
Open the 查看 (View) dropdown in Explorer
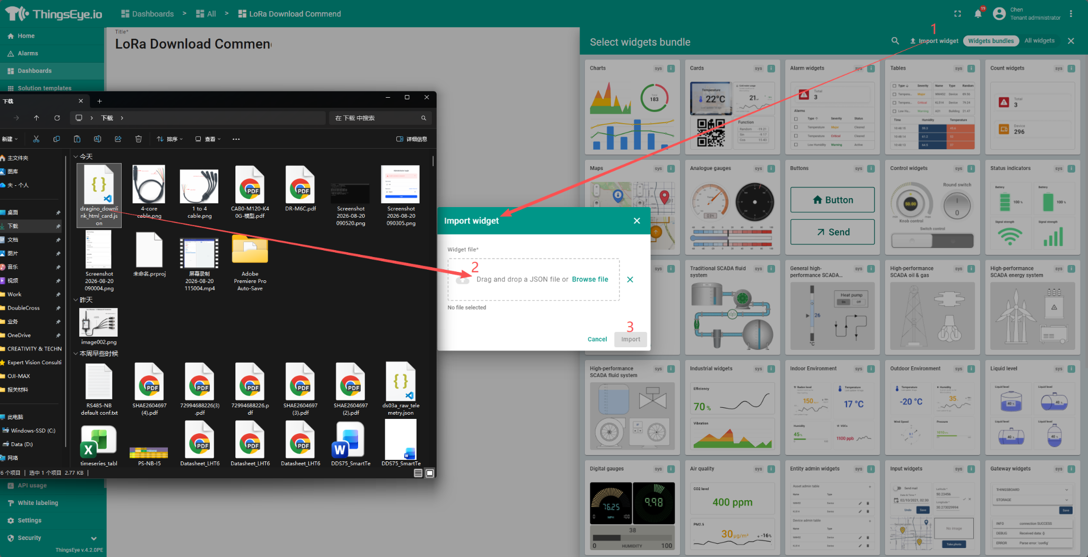pos(208,139)
